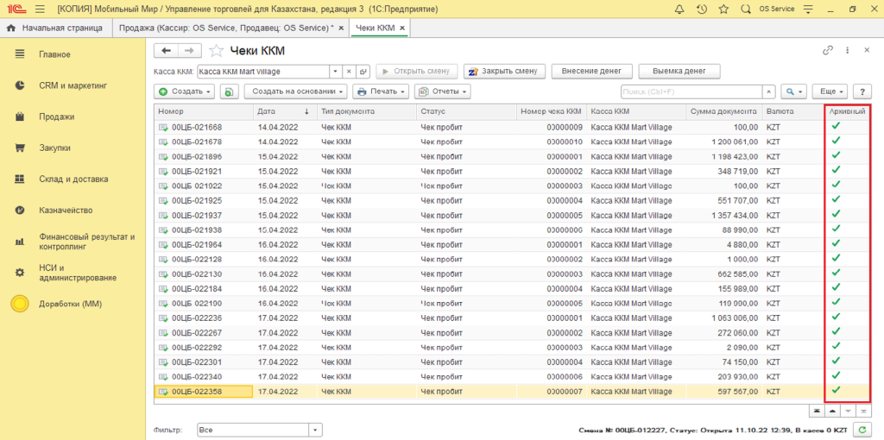Click the Закрыть смену button
Screen dimensions: 884x440
coord(504,72)
